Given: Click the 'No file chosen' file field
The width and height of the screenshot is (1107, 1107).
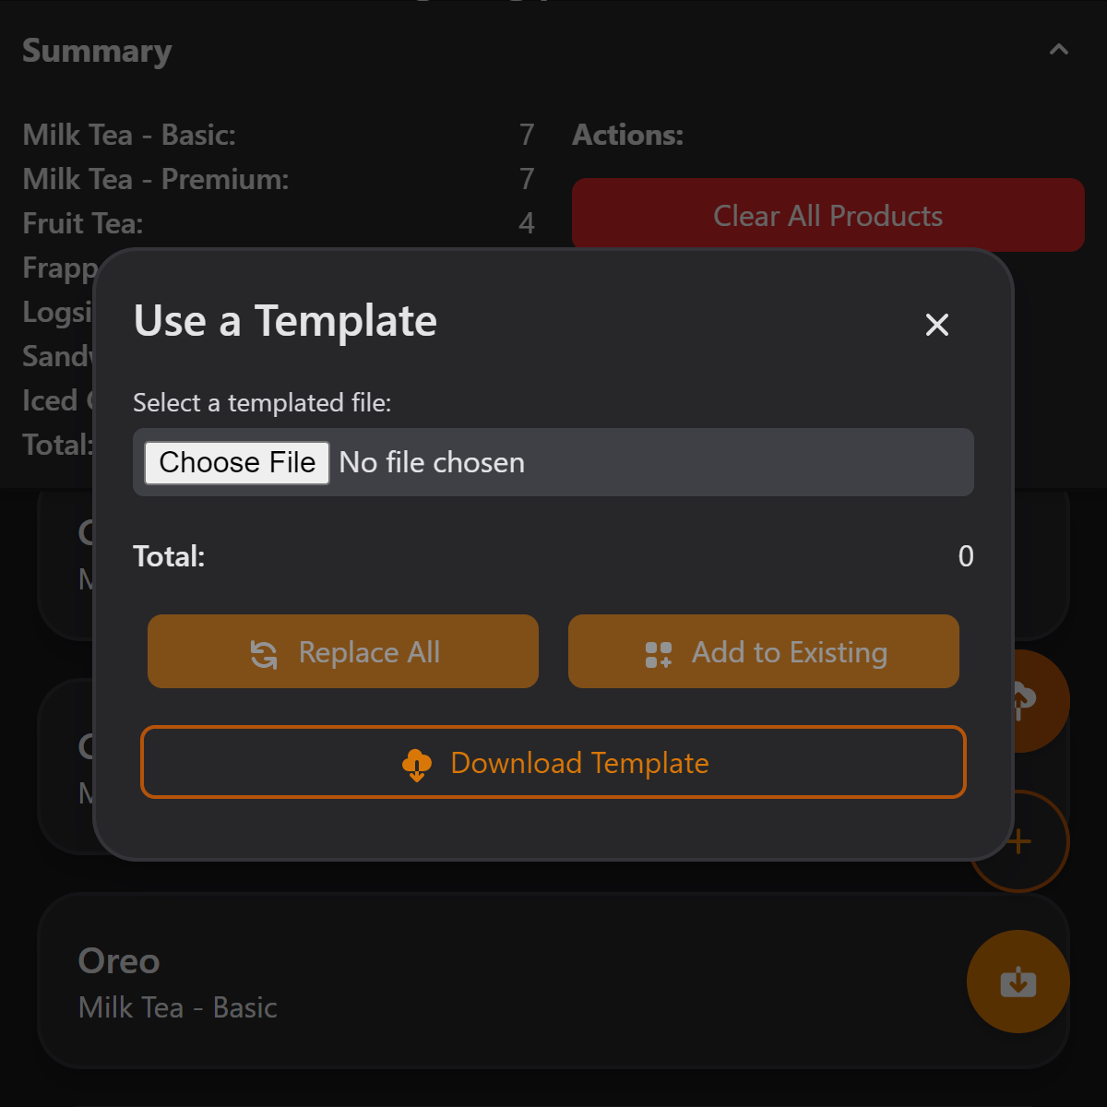Looking at the screenshot, I should [x=432, y=462].
